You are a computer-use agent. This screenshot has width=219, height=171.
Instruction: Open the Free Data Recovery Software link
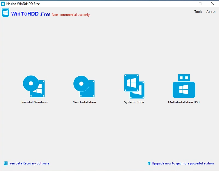(29, 163)
